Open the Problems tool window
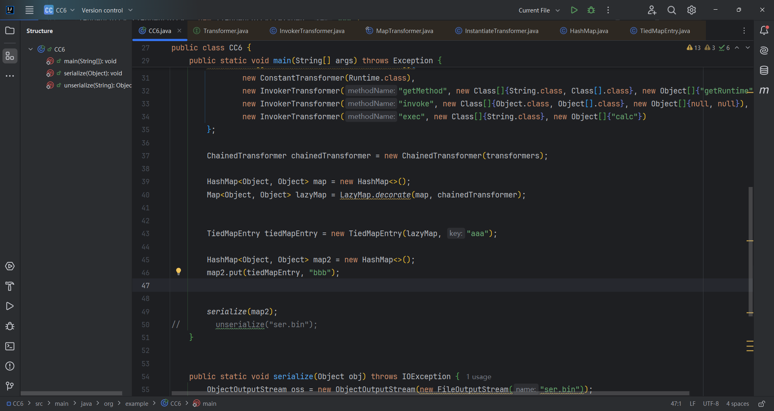774x411 pixels. tap(10, 366)
